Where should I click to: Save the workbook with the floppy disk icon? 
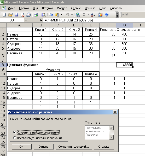pyautogui.click(x=16, y=15)
